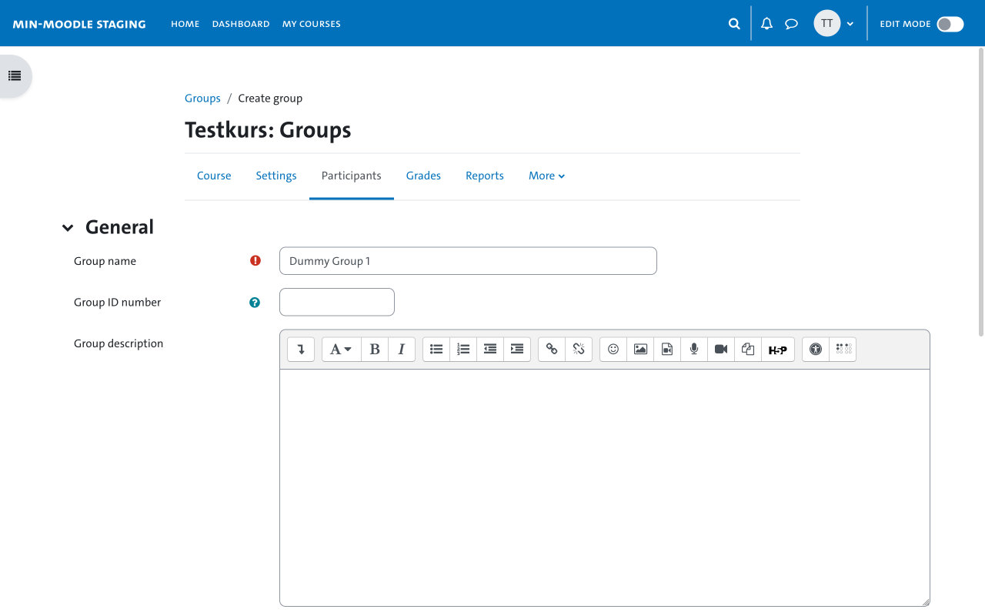Run the accessibility checker

click(816, 350)
